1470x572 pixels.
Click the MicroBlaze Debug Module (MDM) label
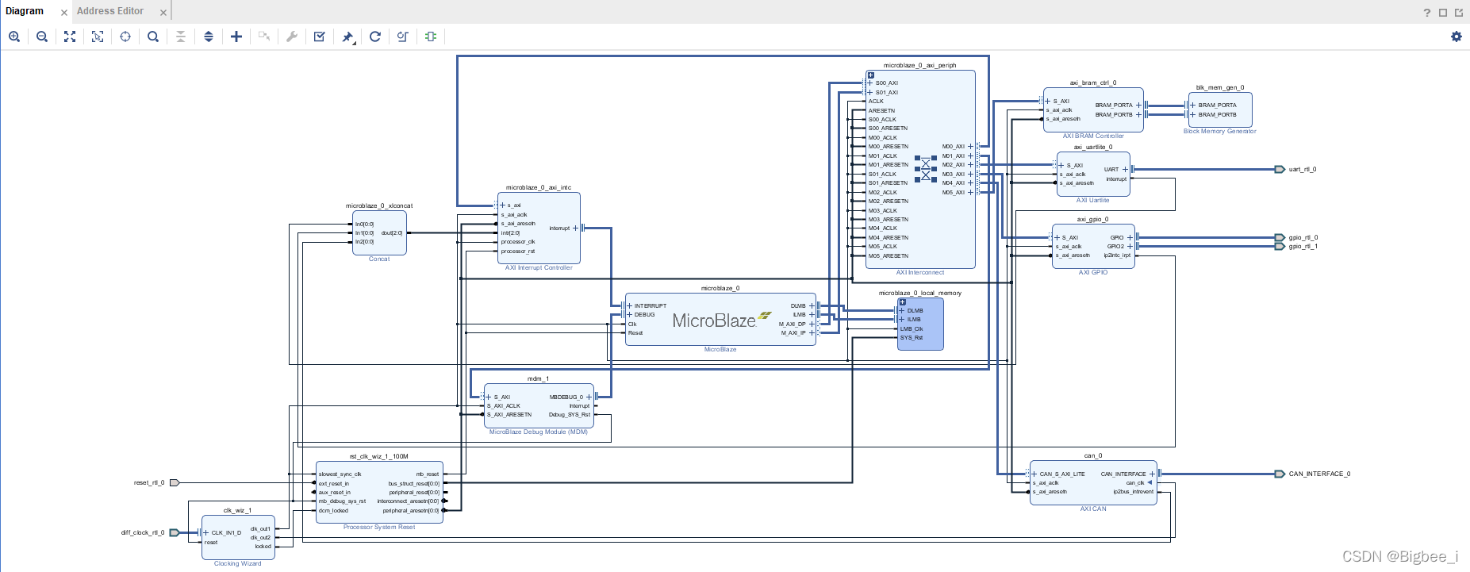539,432
